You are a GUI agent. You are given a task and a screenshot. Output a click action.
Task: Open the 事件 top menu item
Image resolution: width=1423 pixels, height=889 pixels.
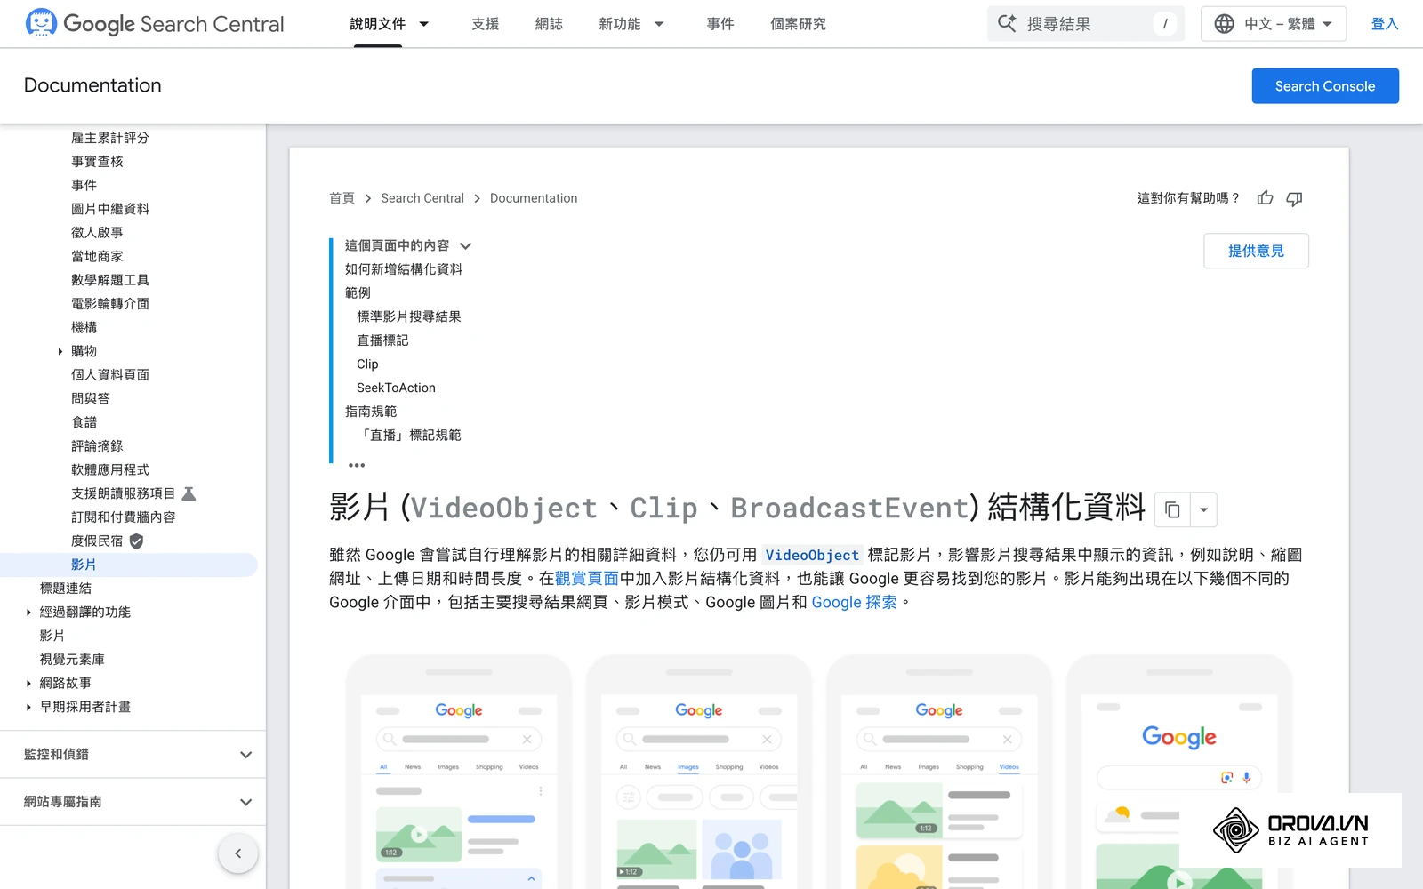(720, 24)
